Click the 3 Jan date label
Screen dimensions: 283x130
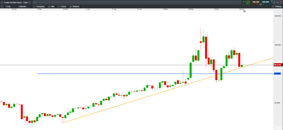point(88,9)
